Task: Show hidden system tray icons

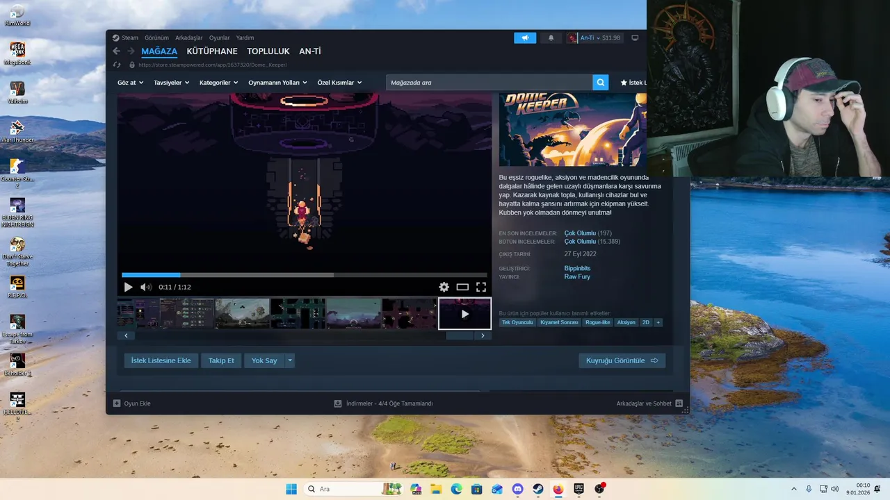Action: click(x=794, y=489)
